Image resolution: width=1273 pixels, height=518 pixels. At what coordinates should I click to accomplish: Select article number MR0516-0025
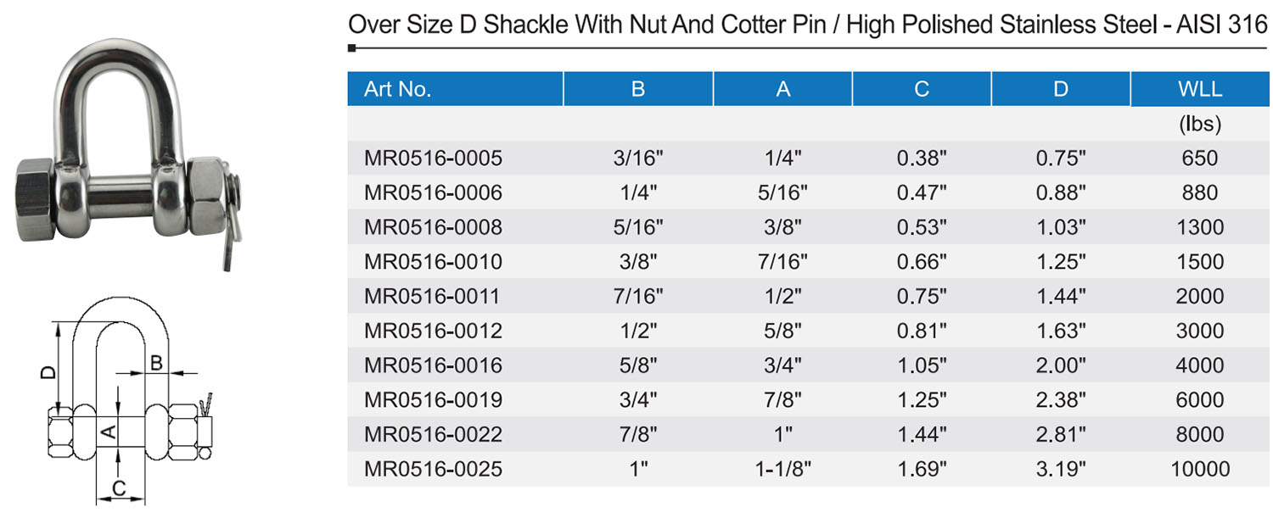[x=433, y=469]
